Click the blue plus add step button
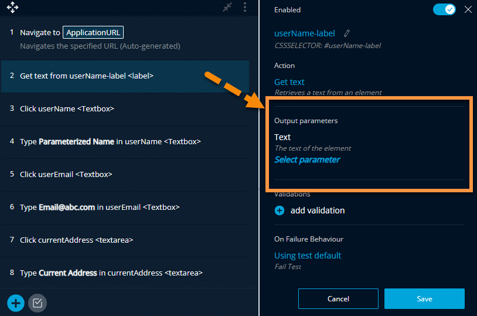477x316 pixels. point(16,303)
